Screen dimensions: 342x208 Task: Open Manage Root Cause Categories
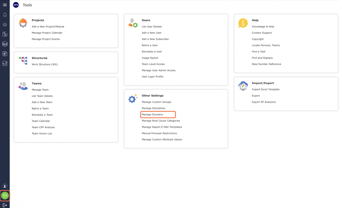[161, 121]
